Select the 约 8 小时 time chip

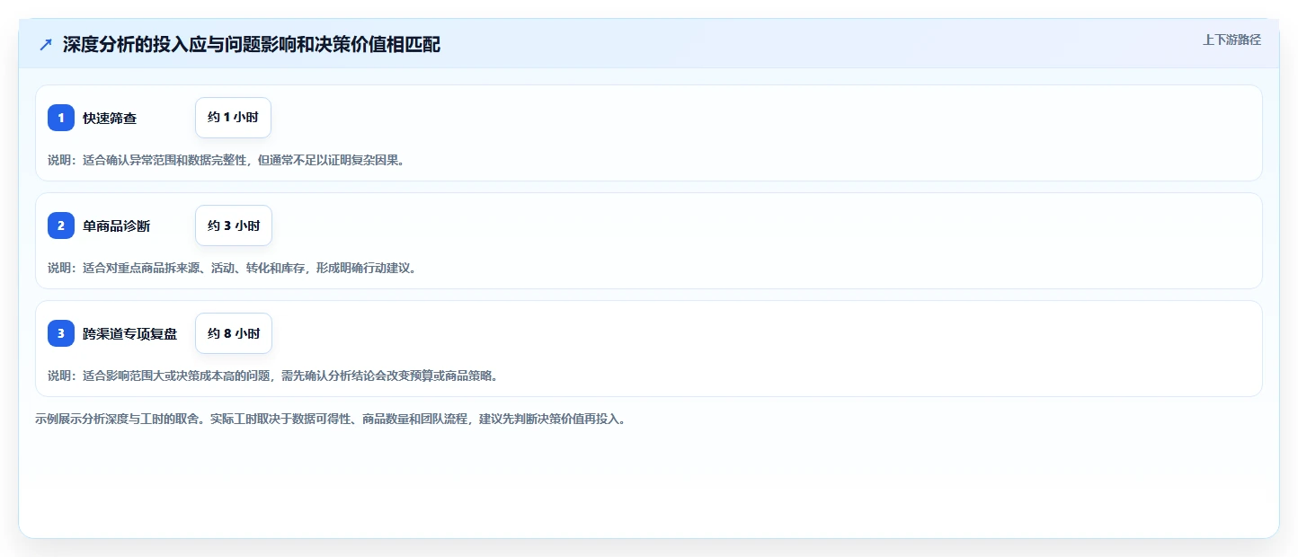233,333
